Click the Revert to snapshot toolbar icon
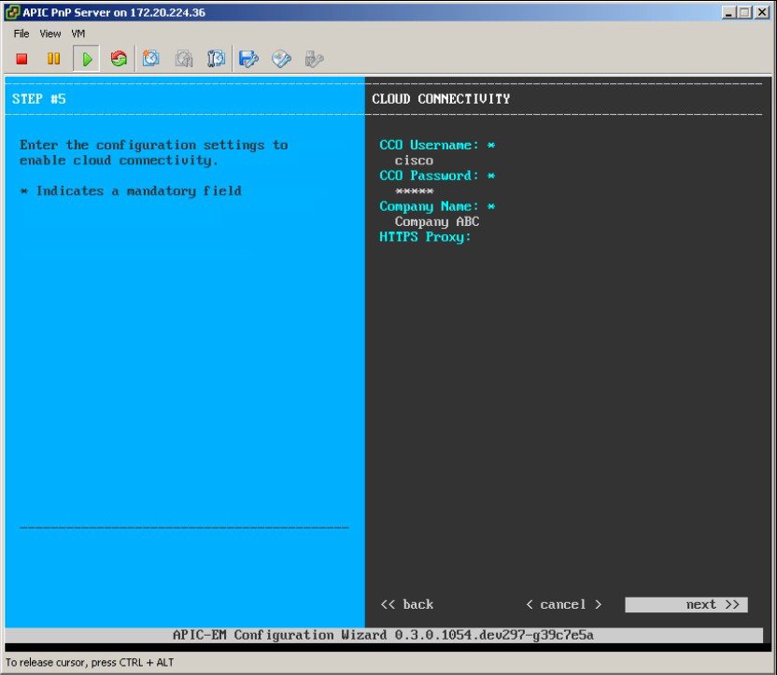 pos(184,59)
